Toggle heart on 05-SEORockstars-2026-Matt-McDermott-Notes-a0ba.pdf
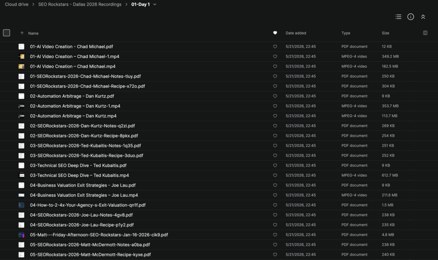Image resolution: width=438 pixels, height=260 pixels. (275, 245)
